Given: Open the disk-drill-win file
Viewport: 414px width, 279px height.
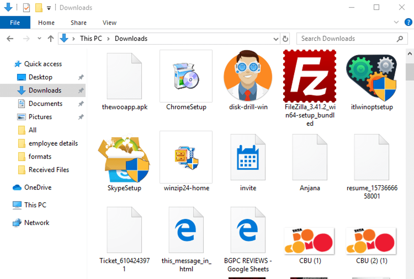Looking at the screenshot, I should coord(248,76).
